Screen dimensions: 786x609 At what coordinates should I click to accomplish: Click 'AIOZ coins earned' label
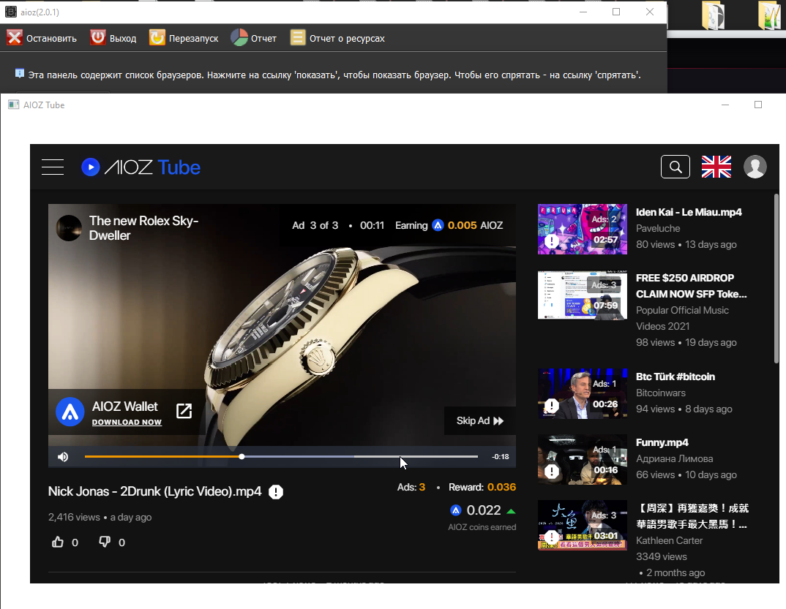point(482,527)
